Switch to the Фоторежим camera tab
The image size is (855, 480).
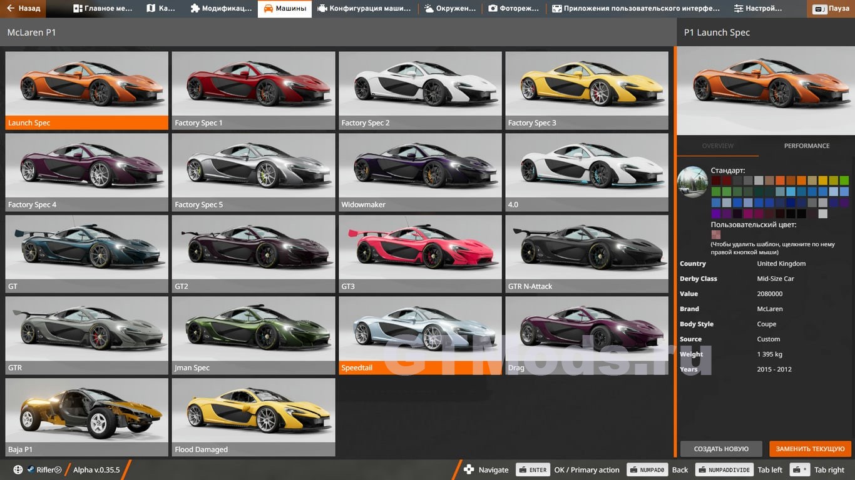point(514,9)
